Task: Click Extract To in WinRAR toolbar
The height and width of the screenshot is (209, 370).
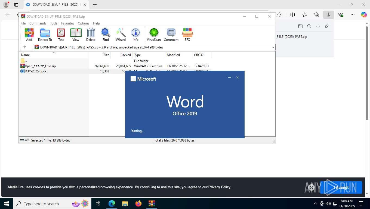Action: point(45,35)
